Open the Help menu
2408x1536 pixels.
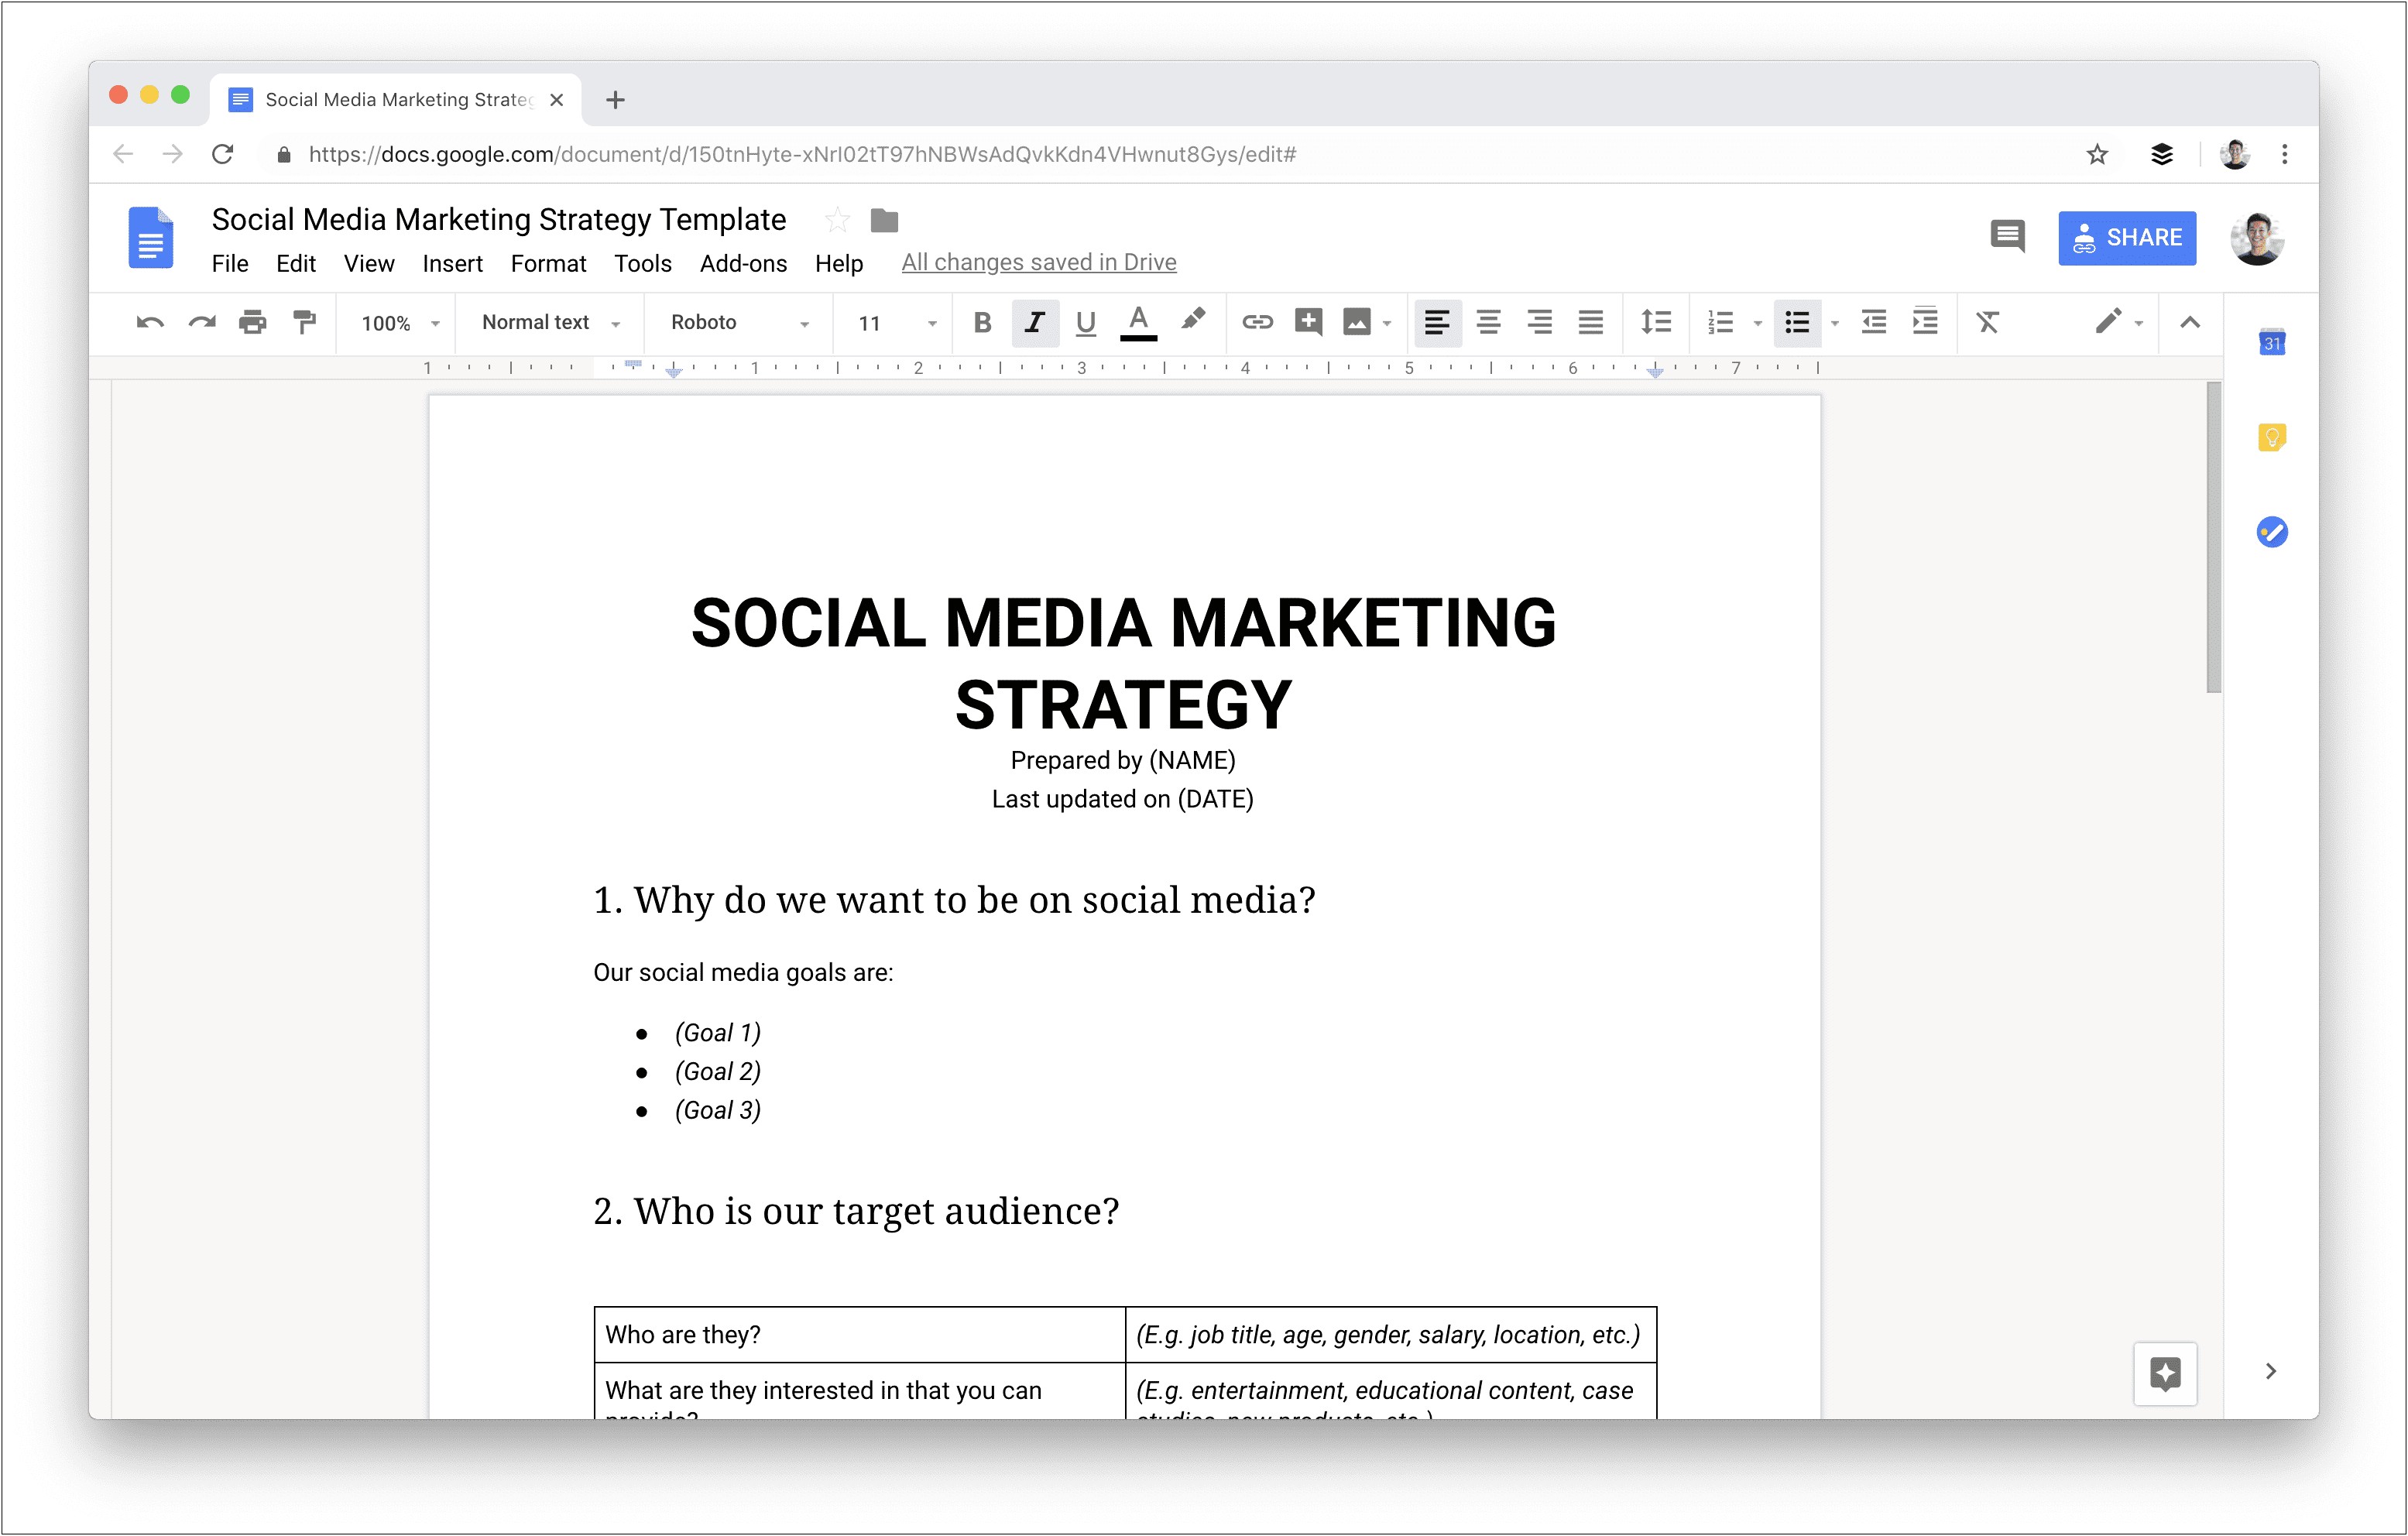[838, 263]
